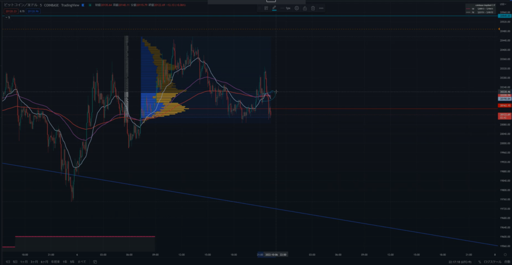The image size is (512, 265).
Task: Select the 1年 time range
Action: tap(64, 262)
